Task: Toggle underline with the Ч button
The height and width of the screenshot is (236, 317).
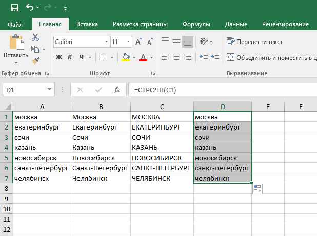Action: pyautogui.click(x=81, y=57)
